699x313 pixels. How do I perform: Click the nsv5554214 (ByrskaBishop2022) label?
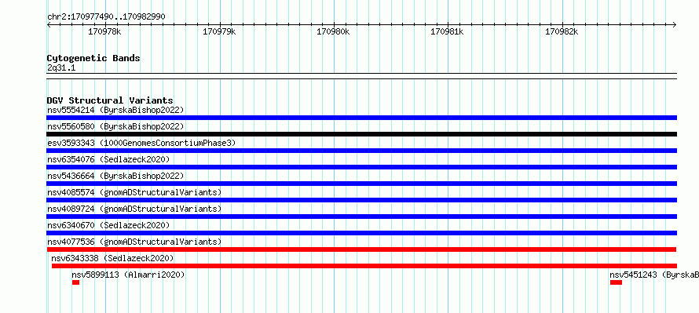(x=115, y=110)
